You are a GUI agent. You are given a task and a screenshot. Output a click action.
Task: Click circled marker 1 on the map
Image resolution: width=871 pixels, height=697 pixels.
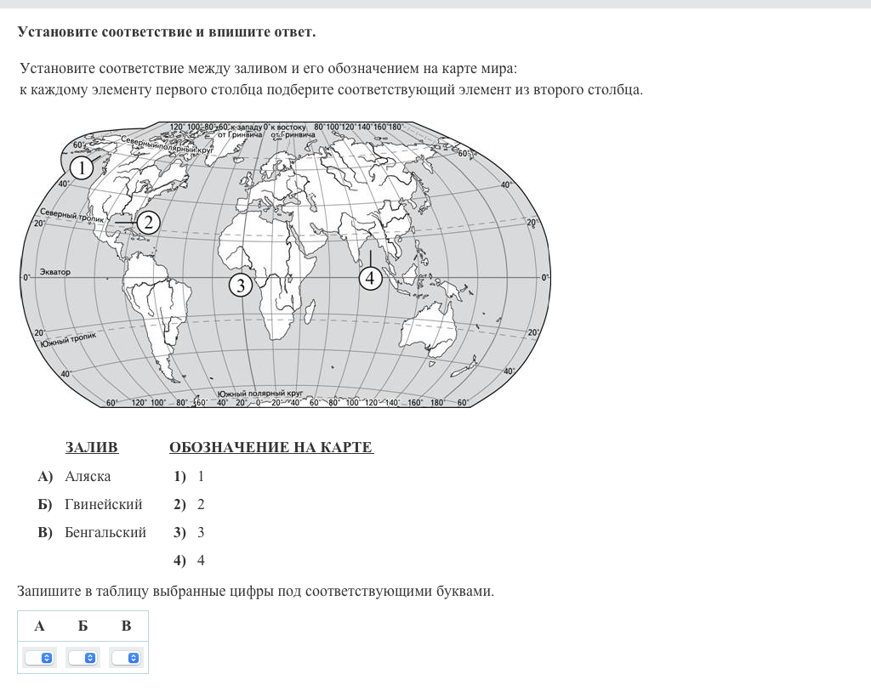(81, 168)
